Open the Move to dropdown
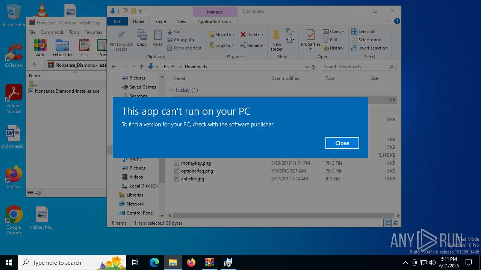481x270 pixels. click(222, 34)
